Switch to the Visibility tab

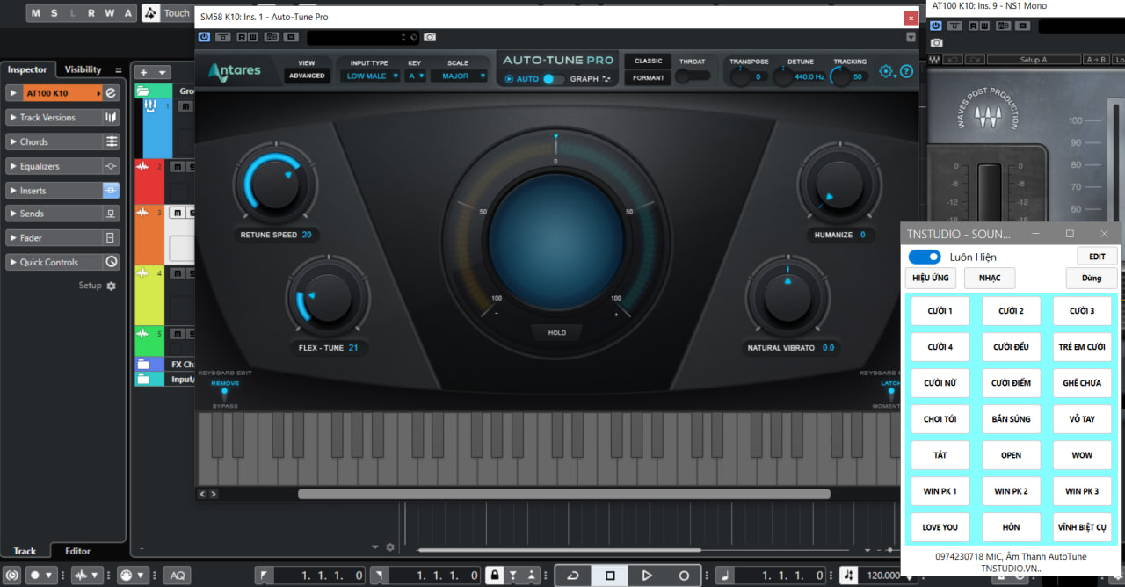click(83, 69)
